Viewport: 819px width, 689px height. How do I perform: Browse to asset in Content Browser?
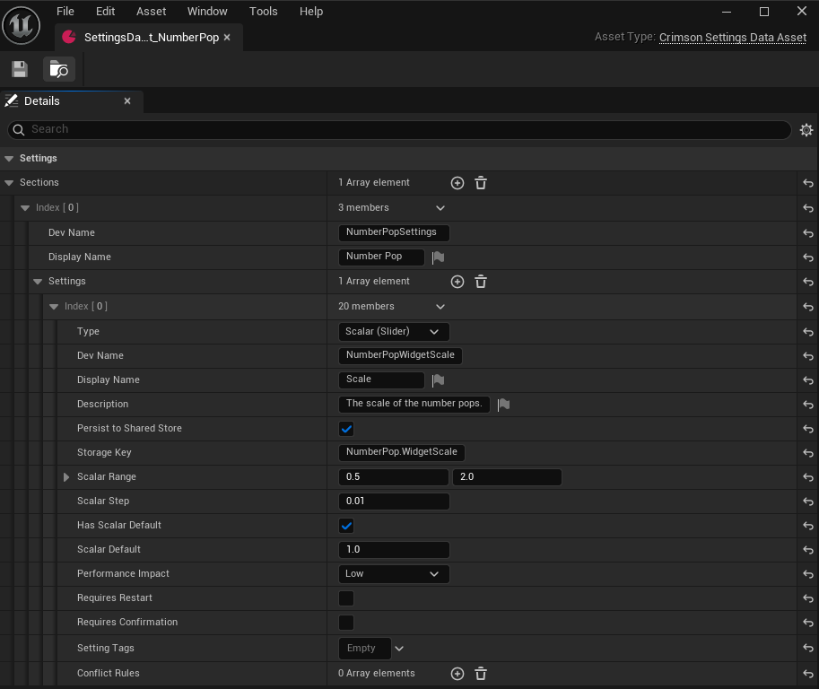[58, 69]
